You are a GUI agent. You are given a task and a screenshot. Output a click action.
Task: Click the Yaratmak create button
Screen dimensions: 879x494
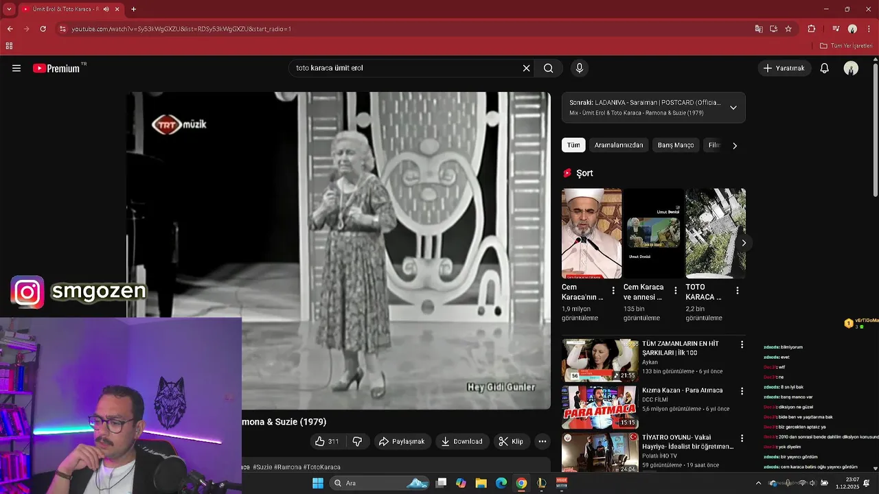click(784, 68)
